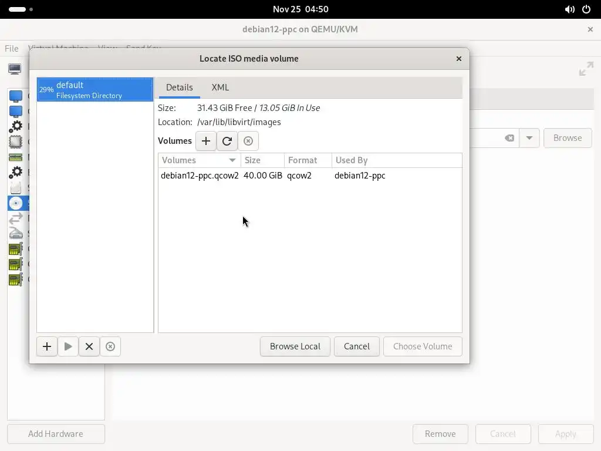Select the hard disk icon above the CD-ROM
Viewport: 601px width, 451px height.
(x=15, y=188)
